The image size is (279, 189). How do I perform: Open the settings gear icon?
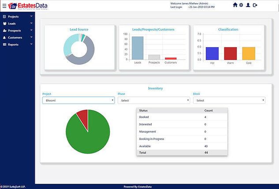pos(241,5)
